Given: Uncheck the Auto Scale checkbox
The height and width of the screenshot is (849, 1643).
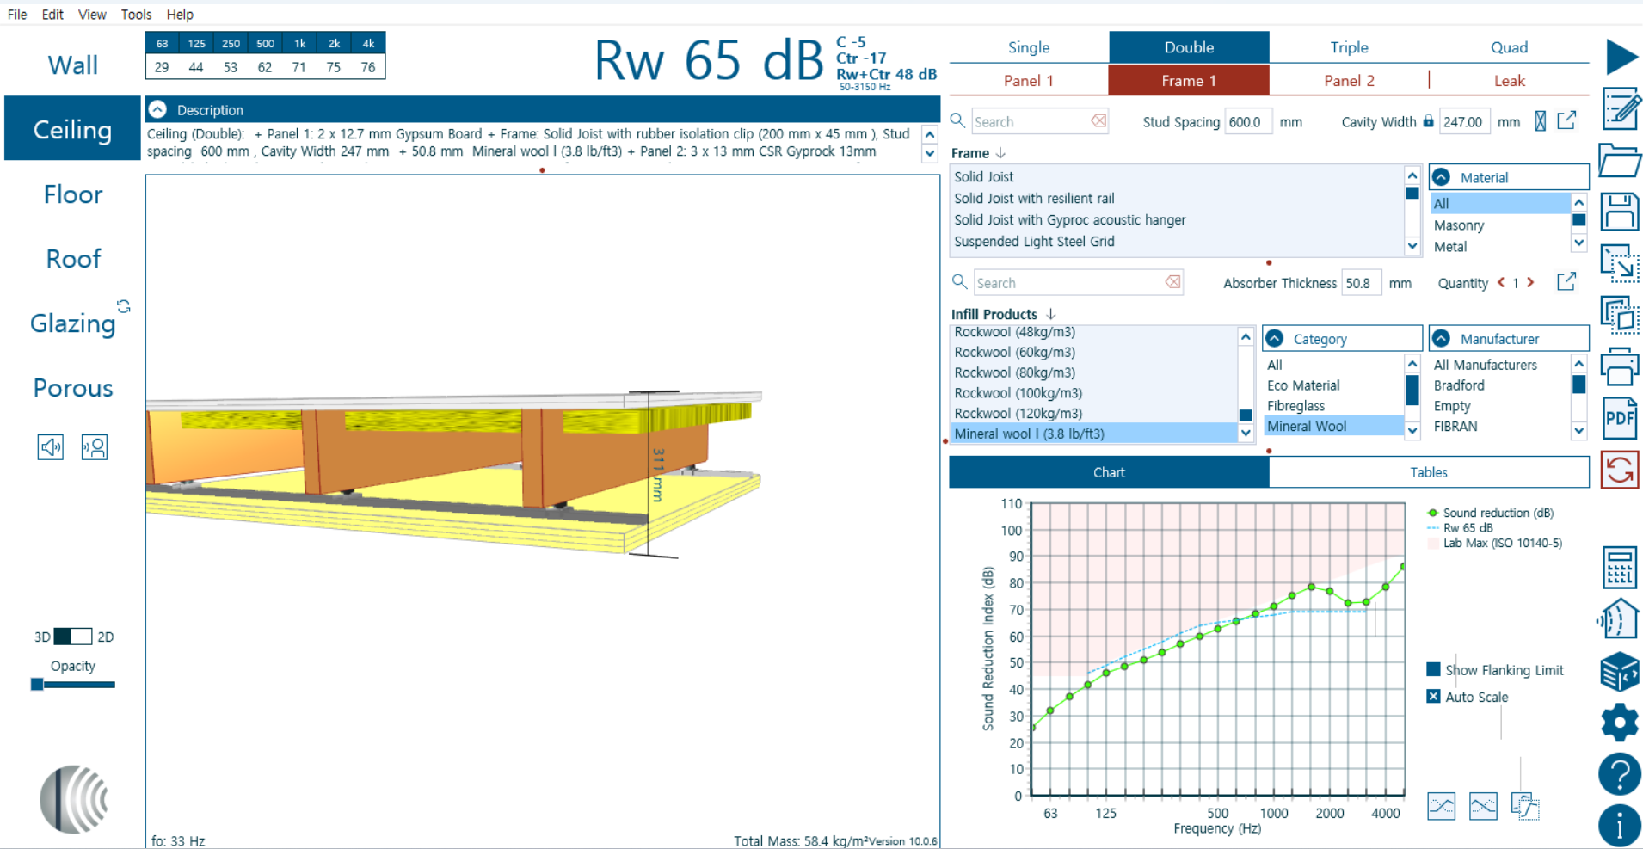Looking at the screenshot, I should click(1433, 696).
